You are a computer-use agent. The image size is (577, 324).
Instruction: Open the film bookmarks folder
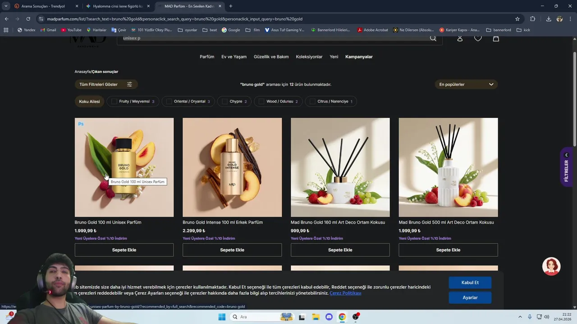253,30
